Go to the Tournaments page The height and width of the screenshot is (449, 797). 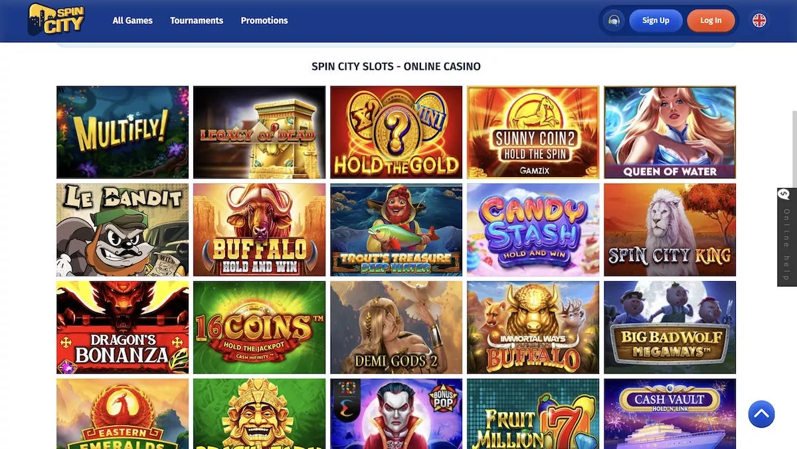[x=197, y=21]
